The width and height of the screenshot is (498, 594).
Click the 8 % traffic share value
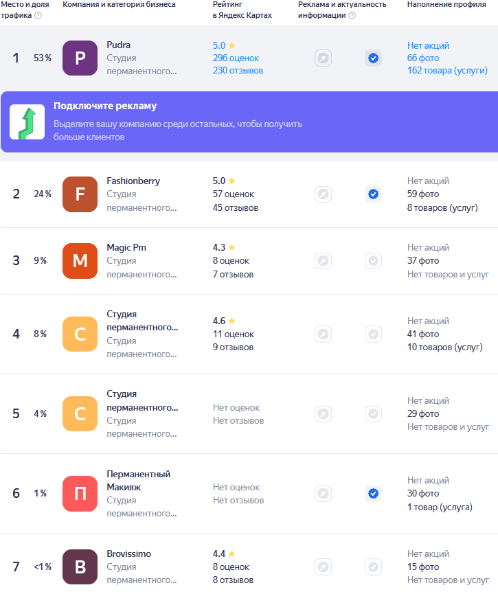(40, 334)
